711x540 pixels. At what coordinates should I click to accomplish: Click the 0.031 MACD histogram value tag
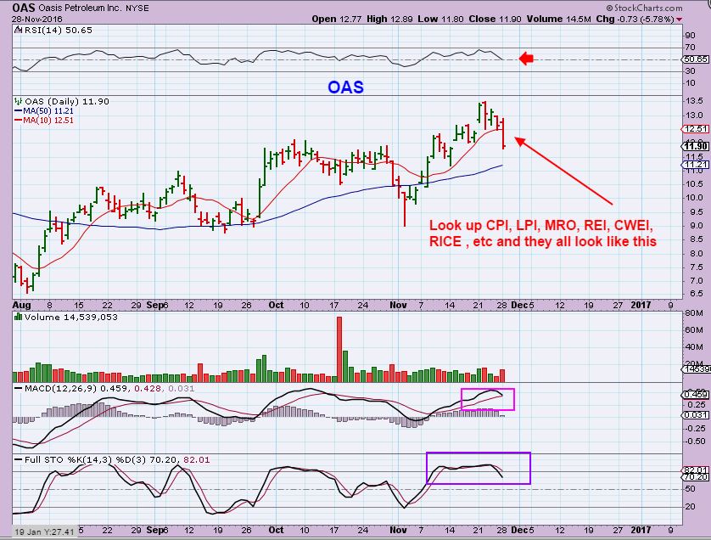point(696,414)
